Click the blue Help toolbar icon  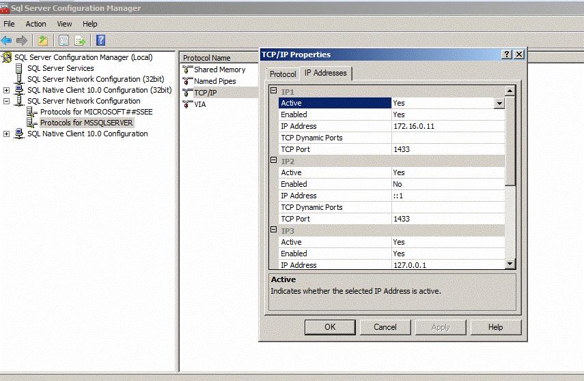pos(100,40)
